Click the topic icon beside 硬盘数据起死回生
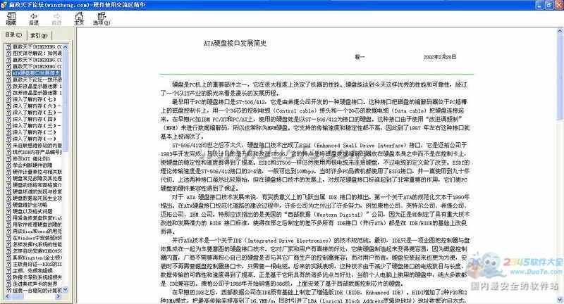564x304 pixels. pyautogui.click(x=9, y=198)
